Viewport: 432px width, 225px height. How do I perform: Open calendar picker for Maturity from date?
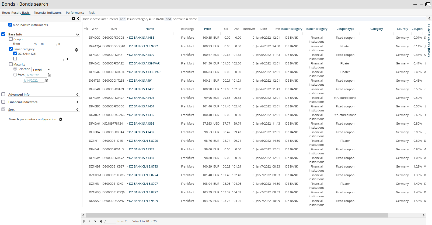pyautogui.click(x=49, y=75)
